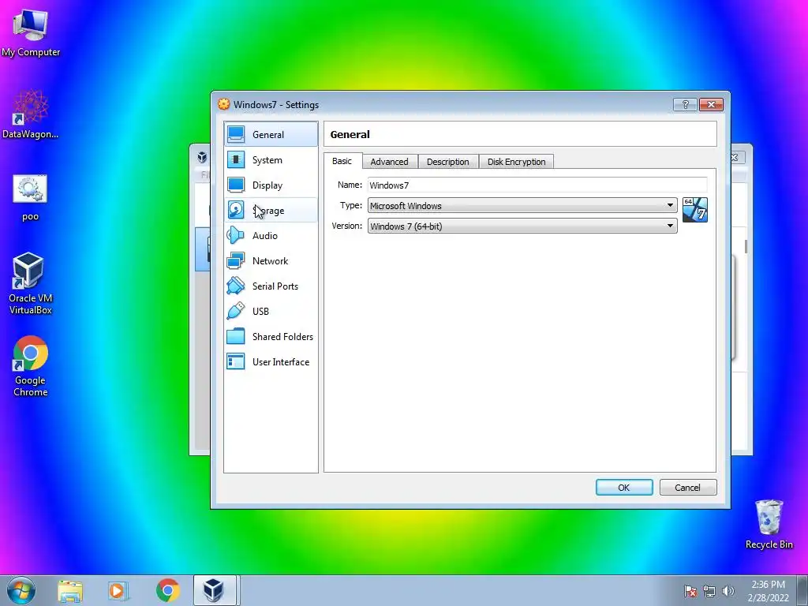Click the Name field containing Windows7
The height and width of the screenshot is (606, 808).
click(x=537, y=185)
